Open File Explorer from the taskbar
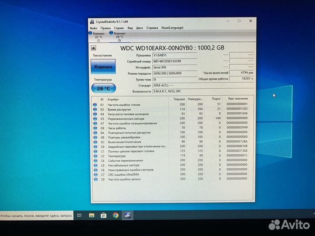The width and height of the screenshot is (315, 236). point(91,215)
